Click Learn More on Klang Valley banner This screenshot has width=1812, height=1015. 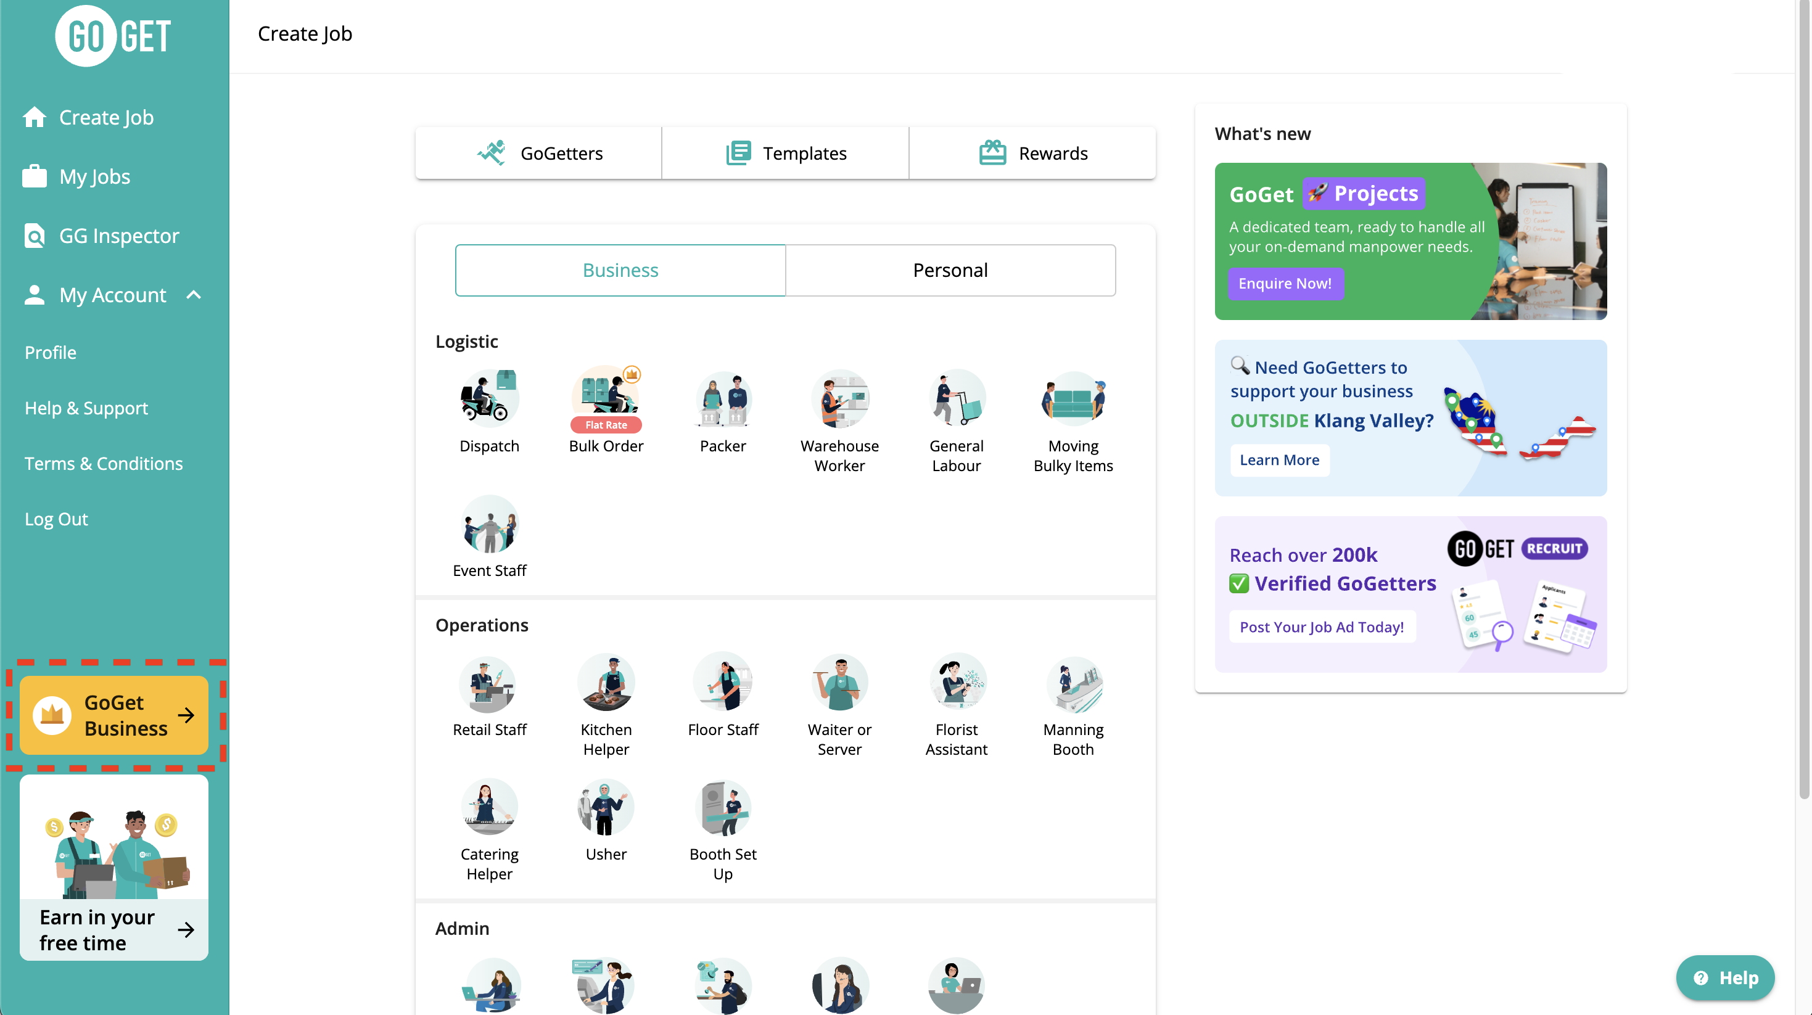pos(1280,460)
